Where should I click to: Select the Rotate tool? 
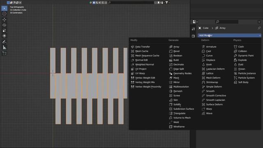(x=5, y=25)
